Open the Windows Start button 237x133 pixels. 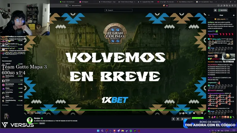(x=98, y=131)
